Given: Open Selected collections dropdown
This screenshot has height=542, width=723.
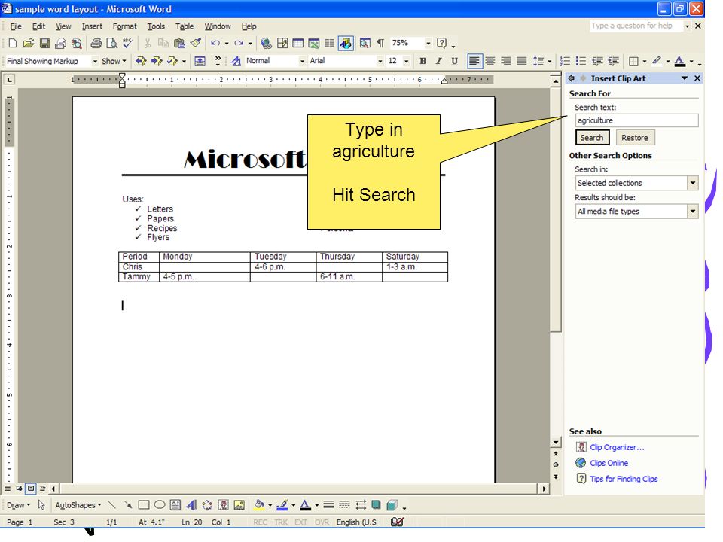Looking at the screenshot, I should pos(693,184).
